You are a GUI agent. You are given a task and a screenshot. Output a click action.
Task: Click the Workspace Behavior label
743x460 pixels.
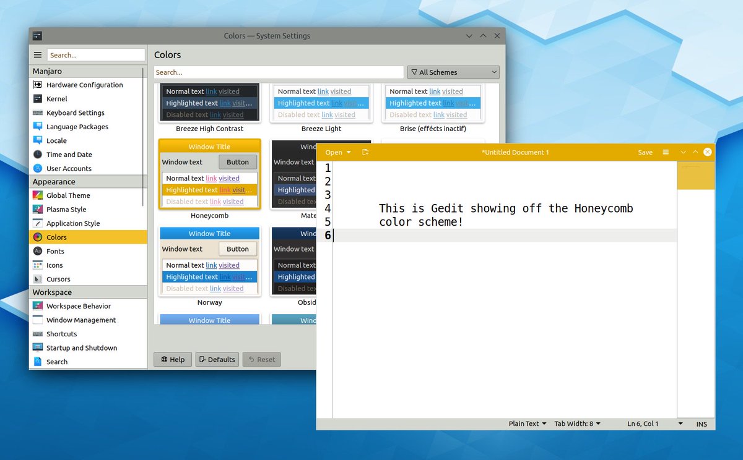click(79, 306)
